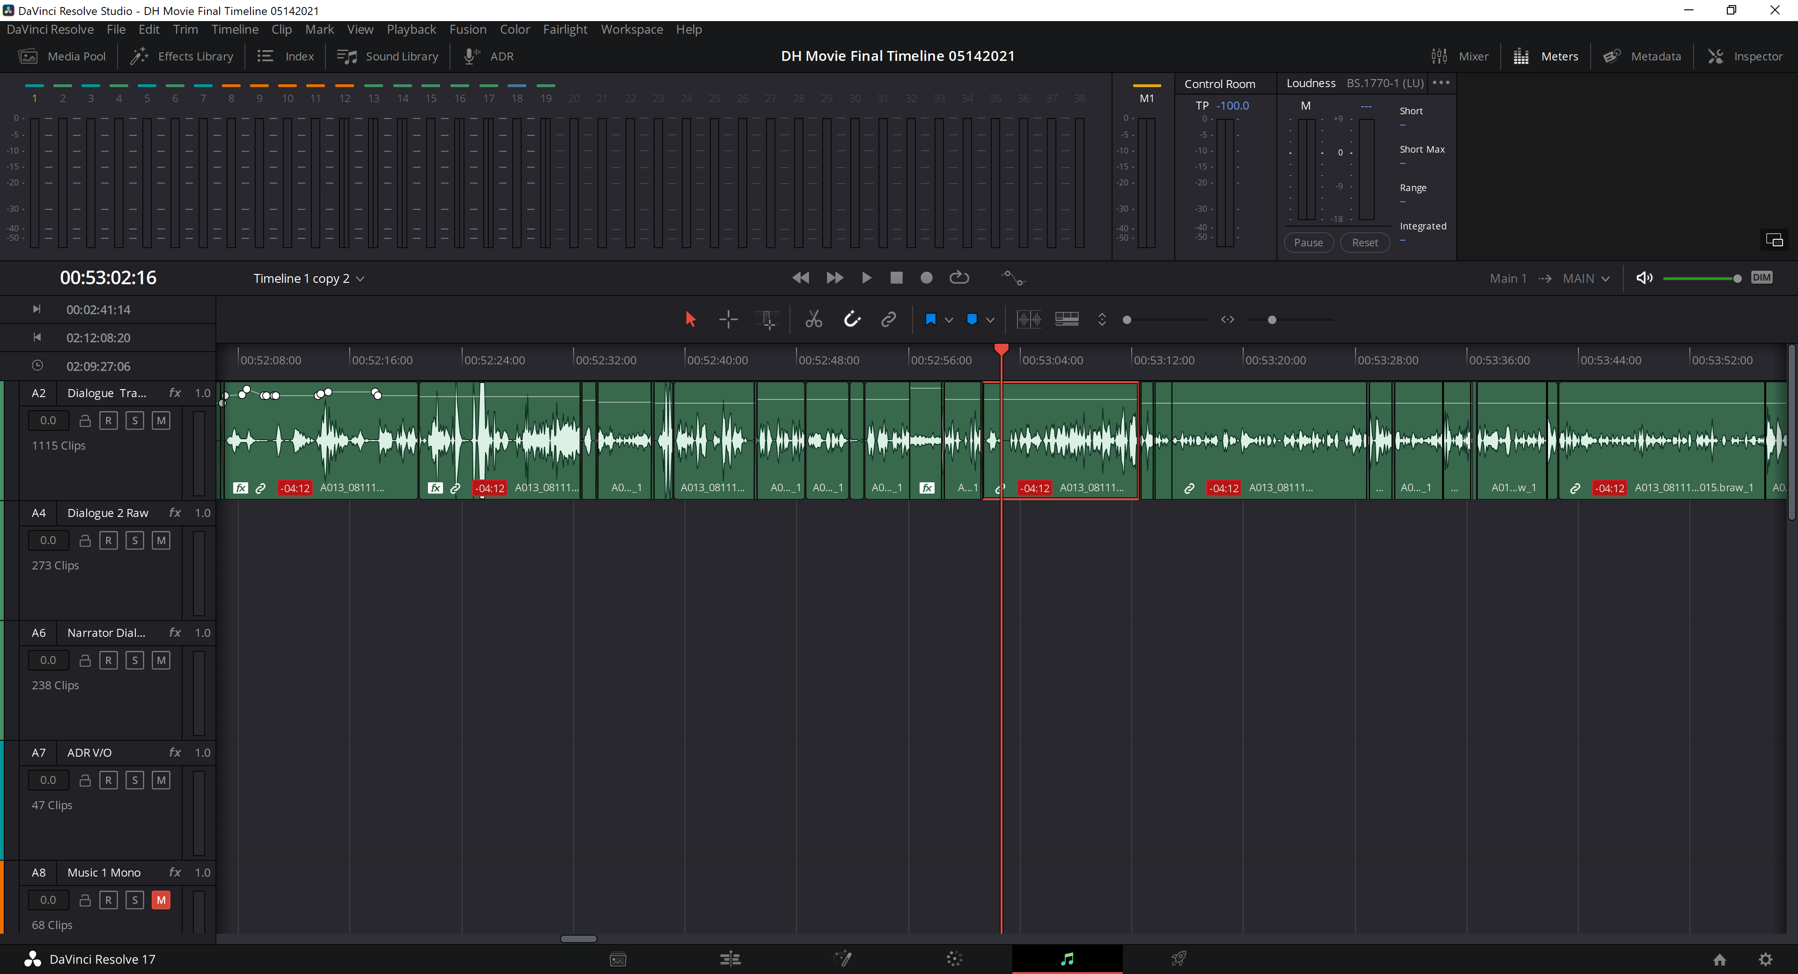The width and height of the screenshot is (1798, 974).
Task: Start playback with play button
Action: click(x=866, y=278)
